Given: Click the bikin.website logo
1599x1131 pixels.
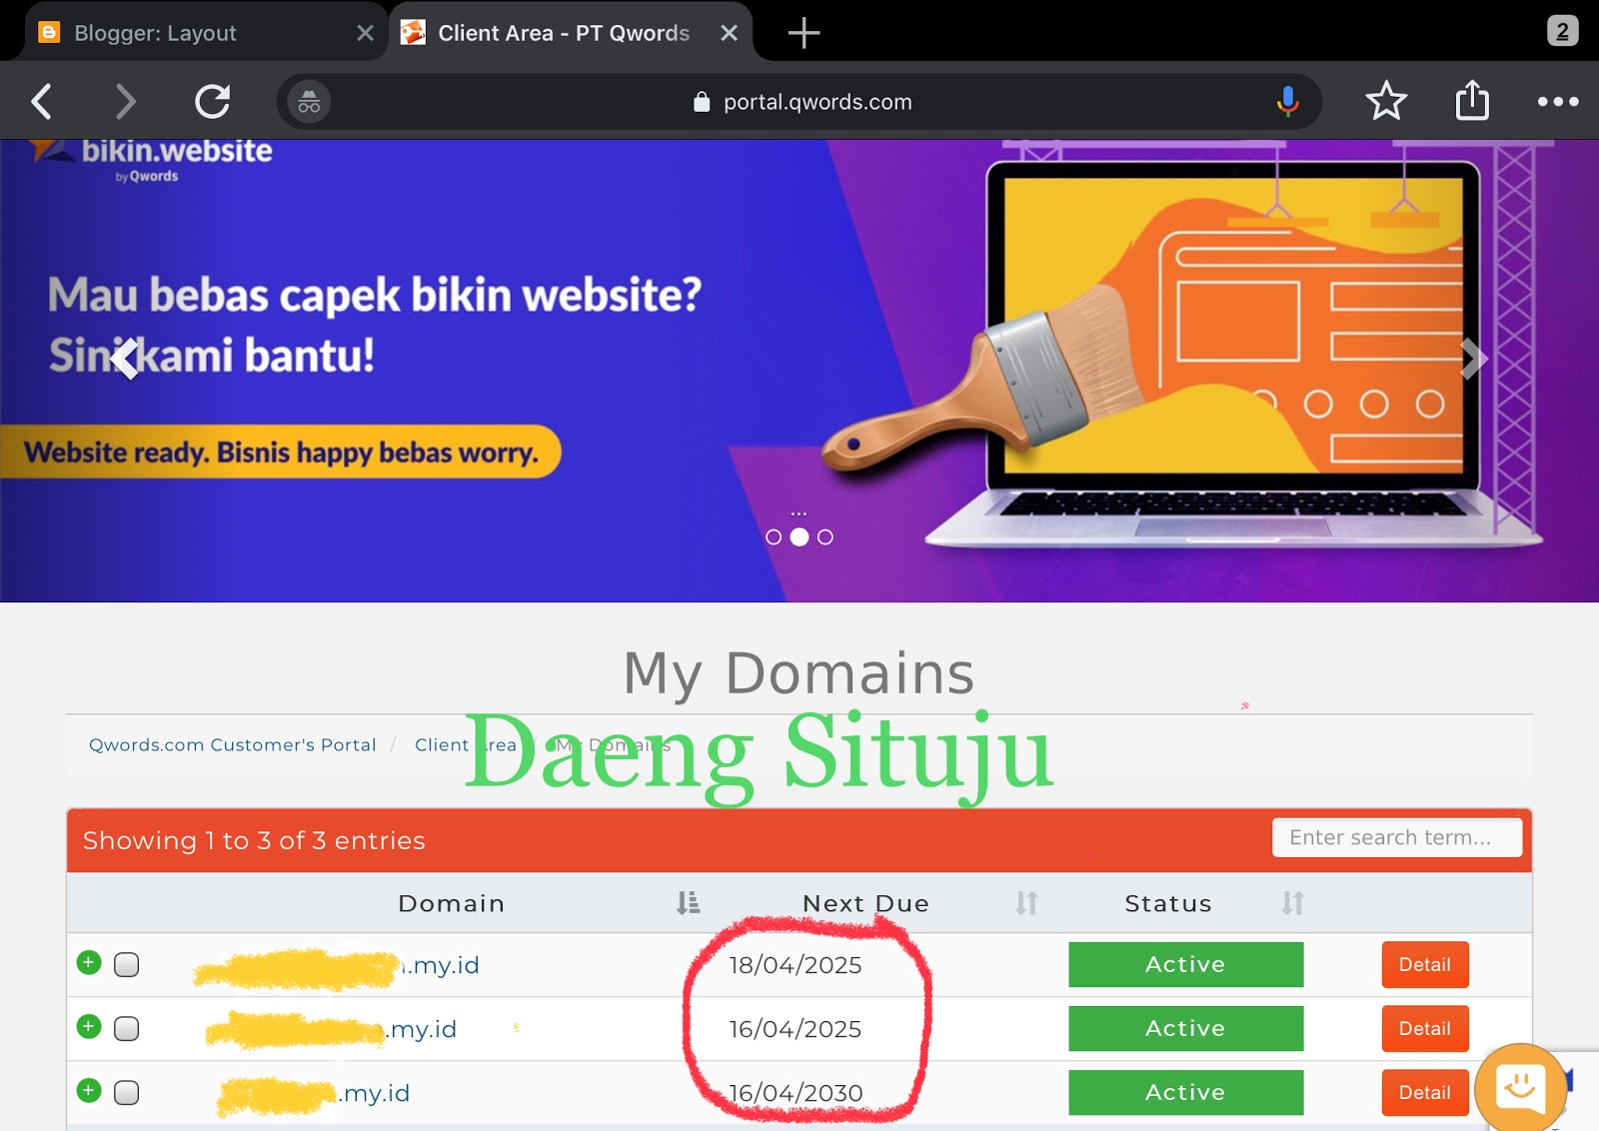Looking at the screenshot, I should (152, 159).
